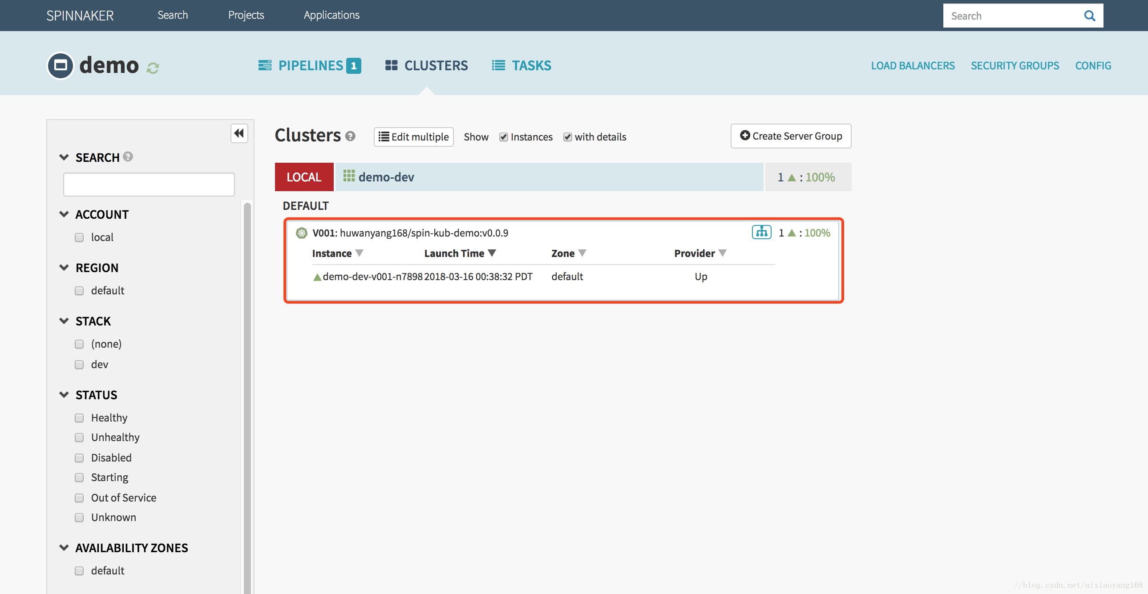
Task: Check the Unhealthy status filter
Action: [79, 437]
